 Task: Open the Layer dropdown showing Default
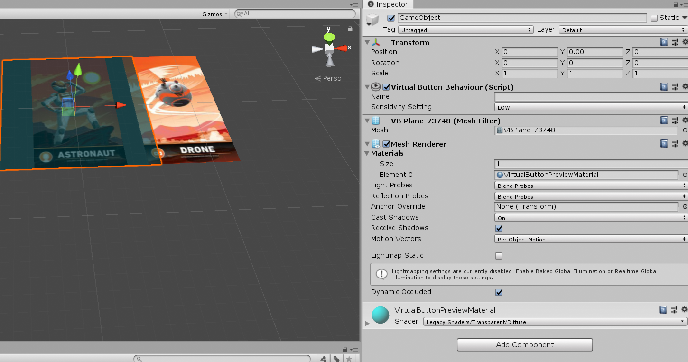coord(621,29)
